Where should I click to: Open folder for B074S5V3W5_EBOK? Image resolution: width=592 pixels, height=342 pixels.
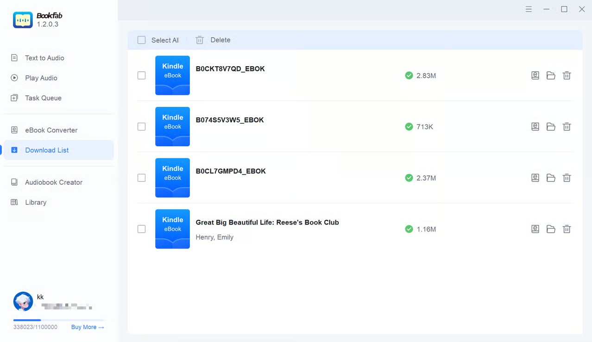pos(551,127)
